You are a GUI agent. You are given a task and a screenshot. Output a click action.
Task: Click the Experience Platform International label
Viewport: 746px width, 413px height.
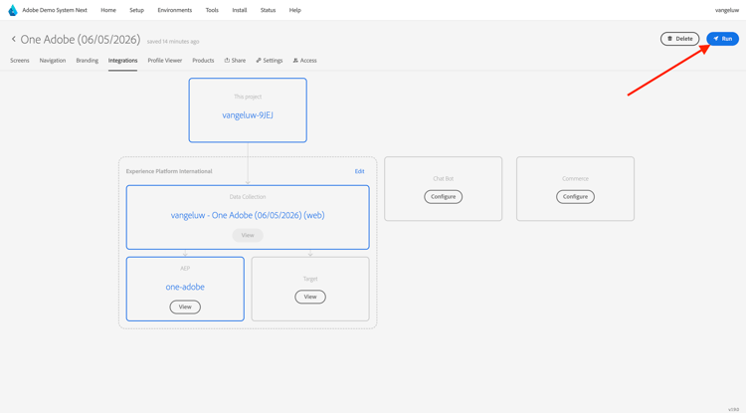169,171
